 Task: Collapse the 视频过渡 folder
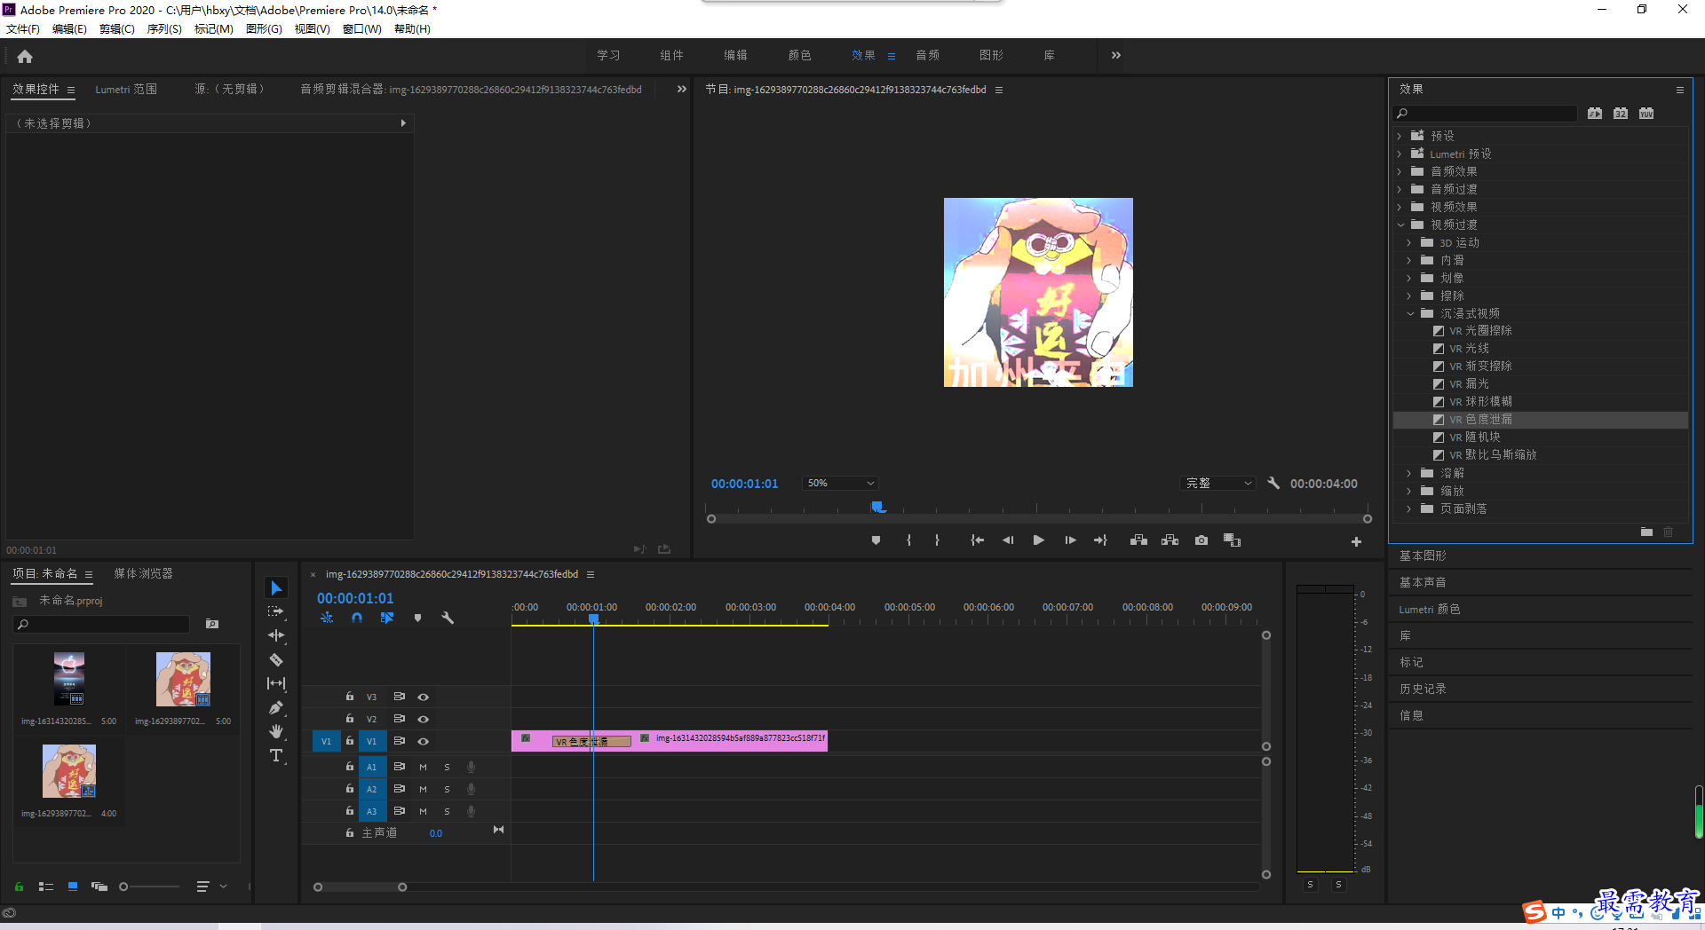pos(1400,225)
